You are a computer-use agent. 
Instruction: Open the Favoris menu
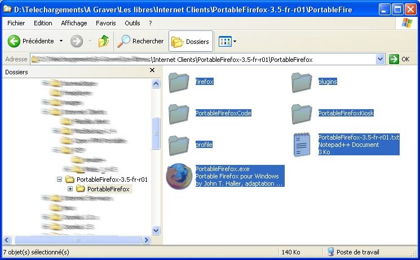pyautogui.click(x=106, y=23)
